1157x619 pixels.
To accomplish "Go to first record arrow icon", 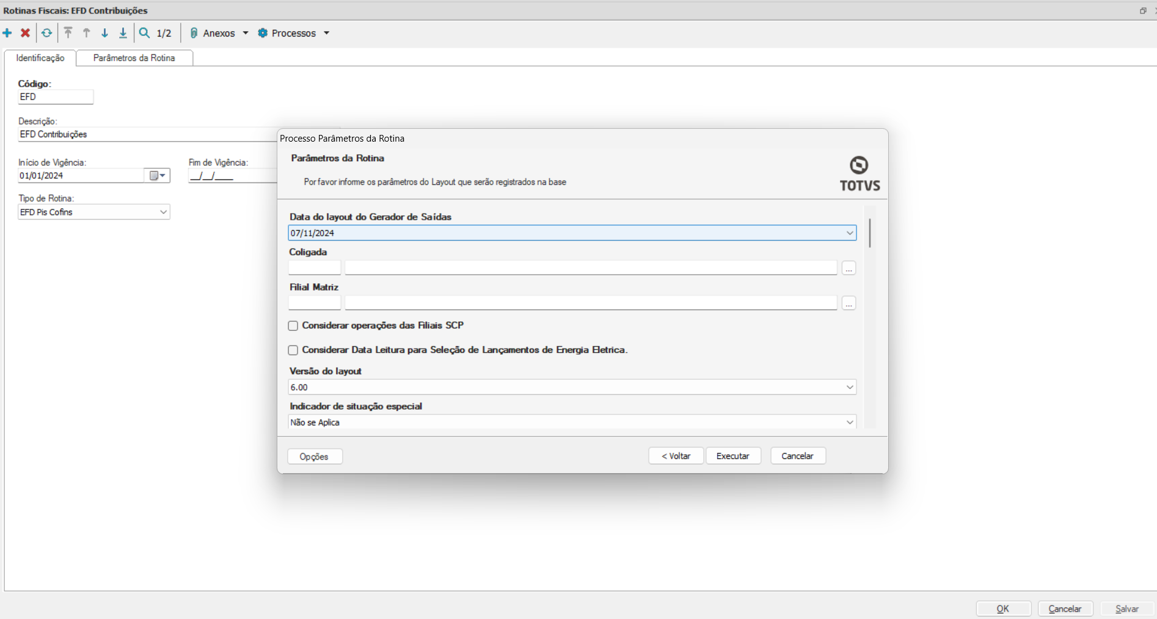I will (68, 33).
